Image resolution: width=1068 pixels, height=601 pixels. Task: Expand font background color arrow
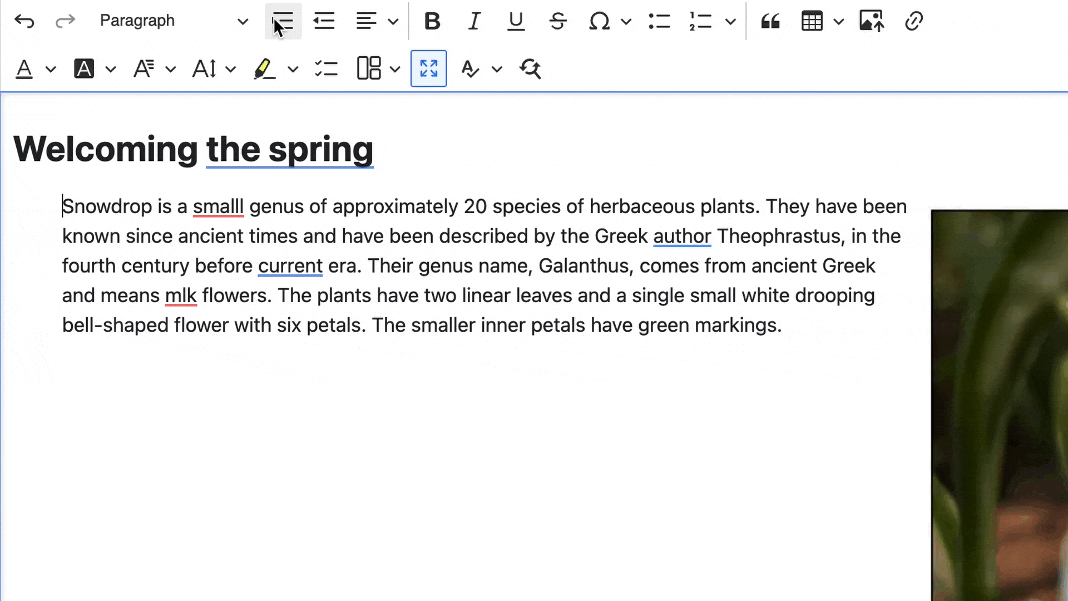[x=111, y=69]
